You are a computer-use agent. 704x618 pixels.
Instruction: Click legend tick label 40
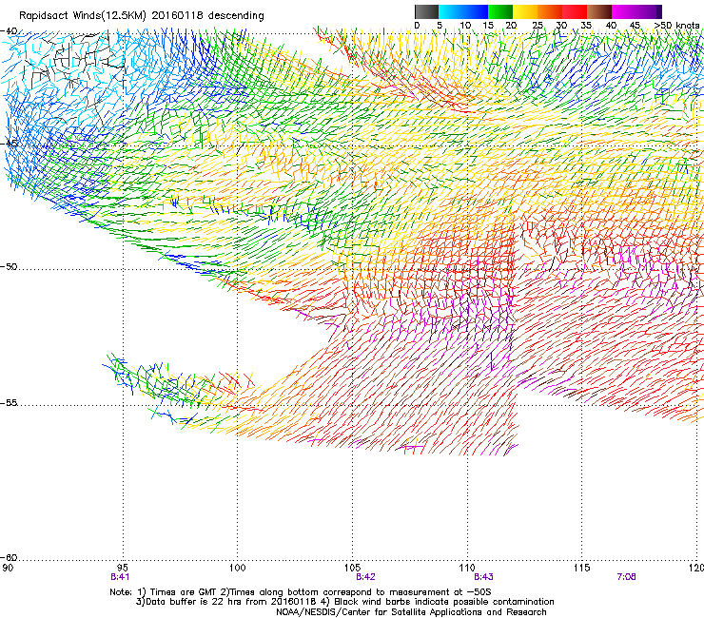(611, 26)
